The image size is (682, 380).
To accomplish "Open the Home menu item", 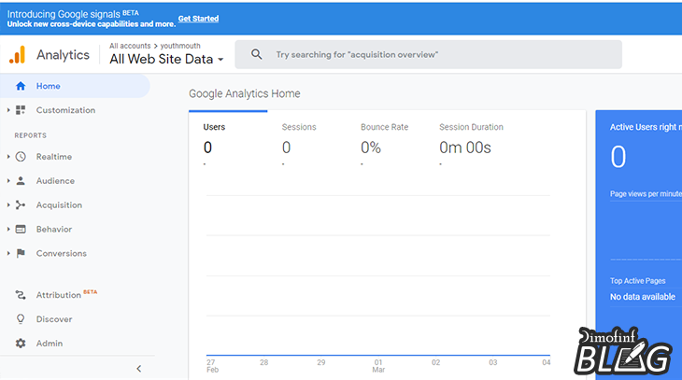I will 75,86.
